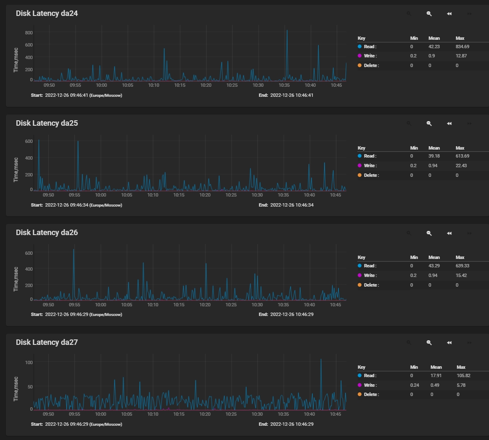Click the Mean column header in da27 legend

click(436, 367)
